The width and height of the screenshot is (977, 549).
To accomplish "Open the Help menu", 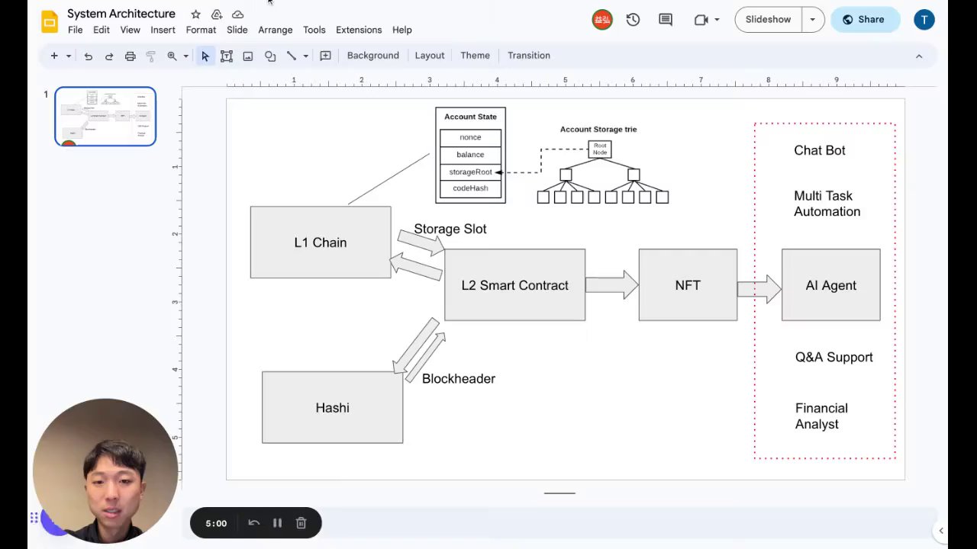I will 402,30.
